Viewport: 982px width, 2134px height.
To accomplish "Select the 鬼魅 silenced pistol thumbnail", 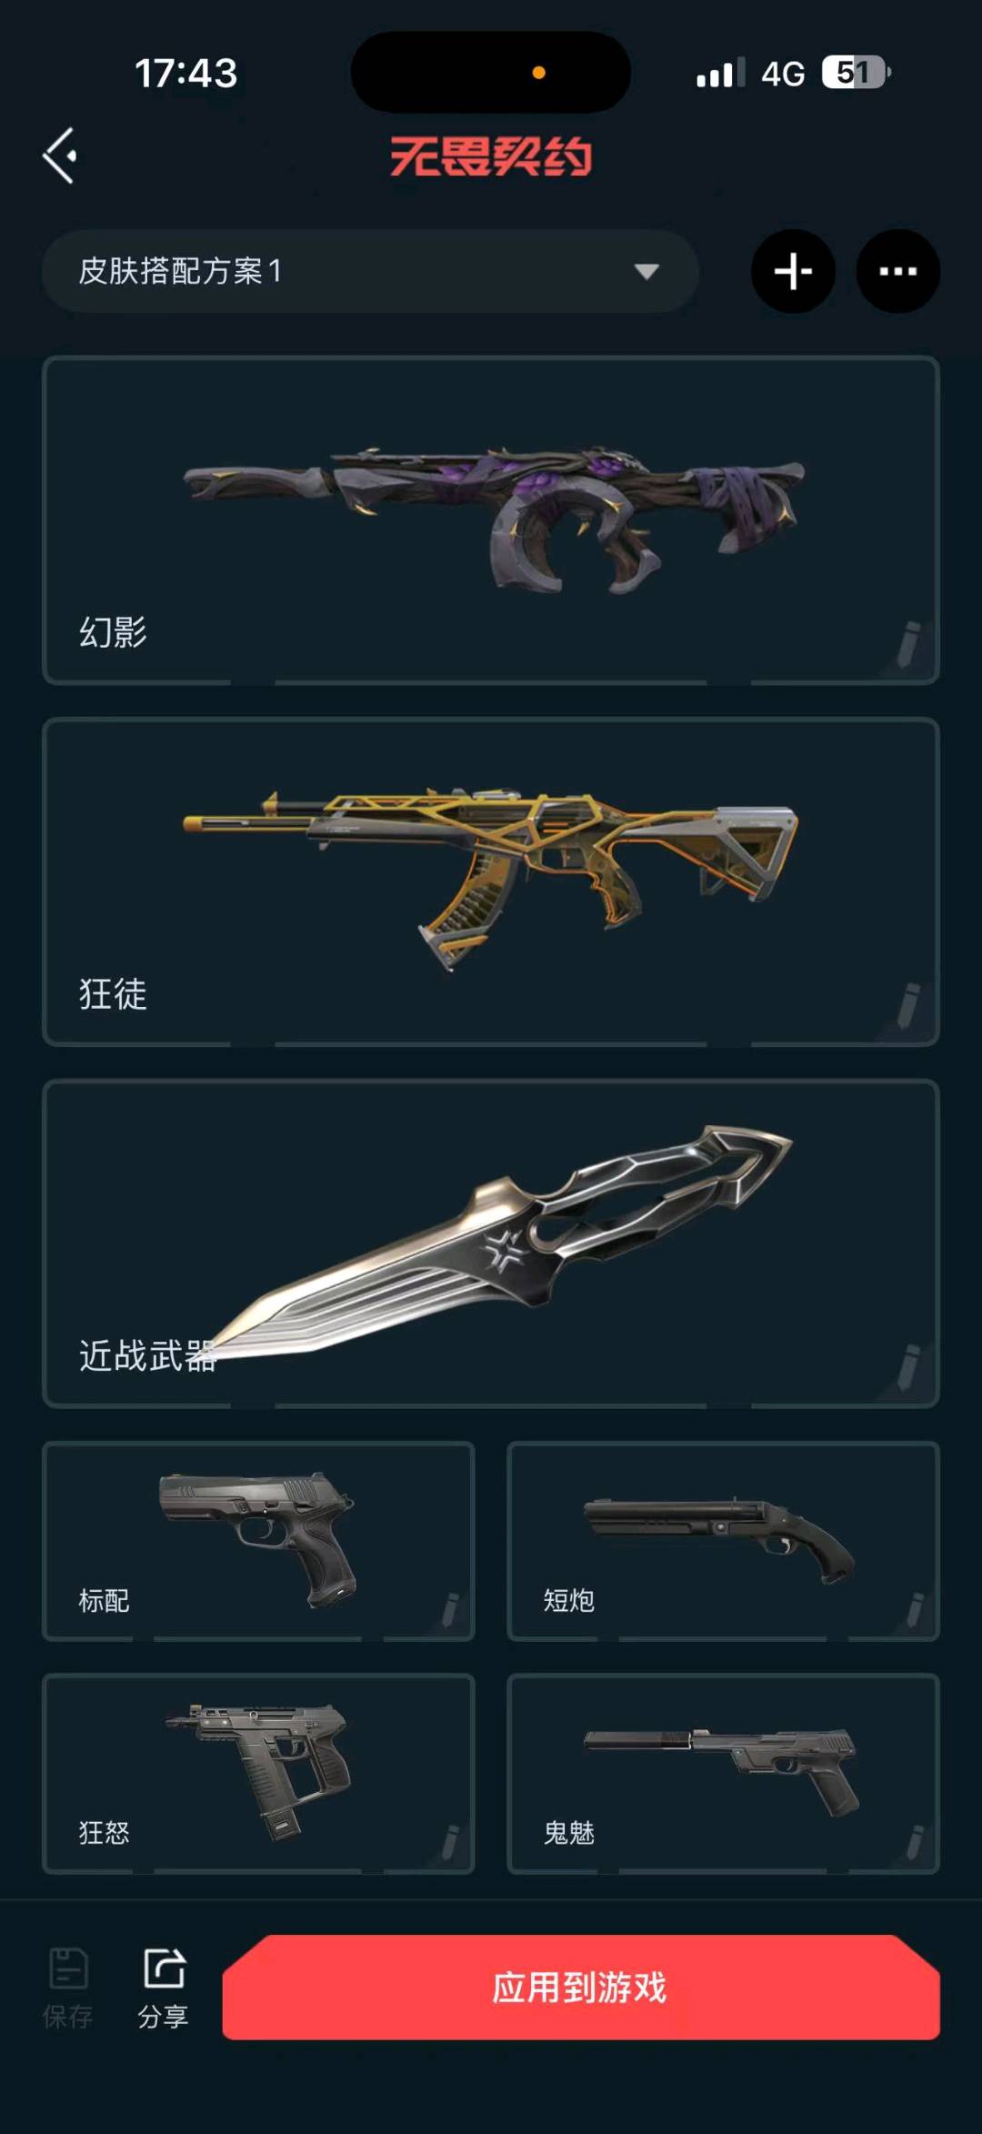I will tap(722, 1771).
